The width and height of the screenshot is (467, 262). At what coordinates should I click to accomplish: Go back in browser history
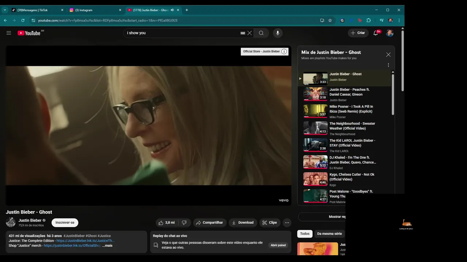tap(5, 20)
